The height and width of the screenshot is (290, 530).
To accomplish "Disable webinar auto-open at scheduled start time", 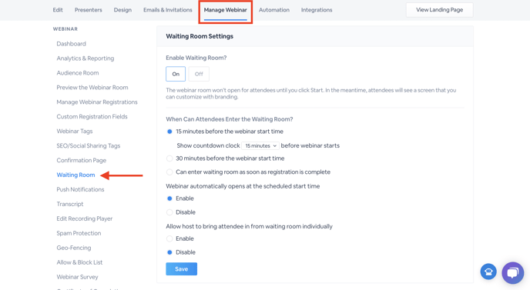I will [169, 212].
